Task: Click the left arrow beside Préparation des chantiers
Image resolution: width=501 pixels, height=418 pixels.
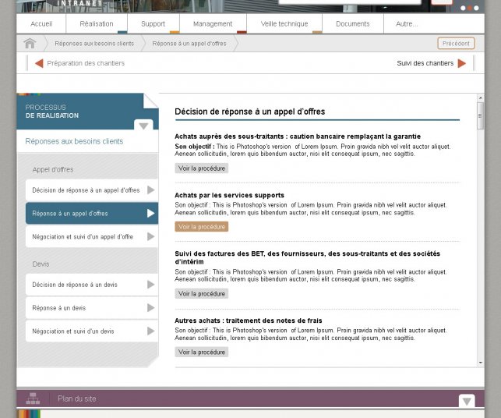Action: click(x=39, y=63)
